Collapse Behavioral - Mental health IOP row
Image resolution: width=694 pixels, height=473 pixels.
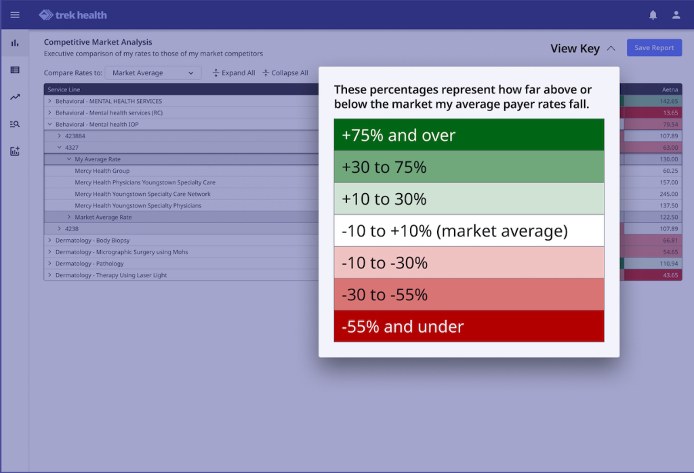coord(49,125)
